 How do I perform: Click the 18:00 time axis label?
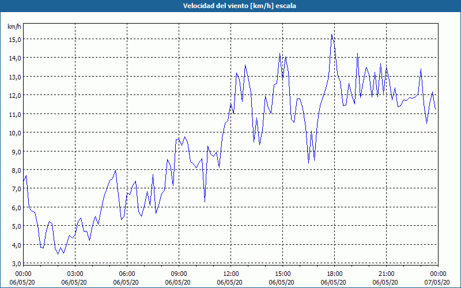pyautogui.click(x=335, y=274)
